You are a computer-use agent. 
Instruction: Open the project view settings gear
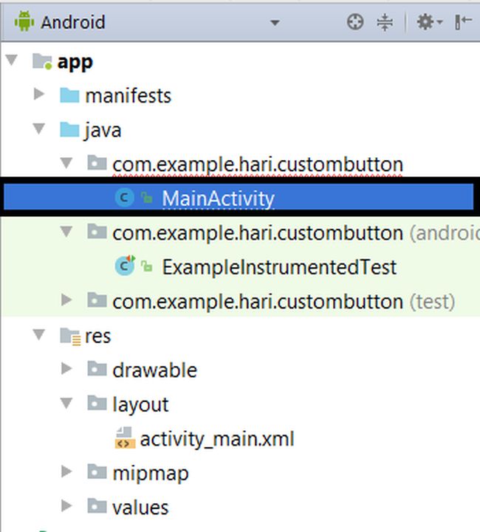coord(426,22)
